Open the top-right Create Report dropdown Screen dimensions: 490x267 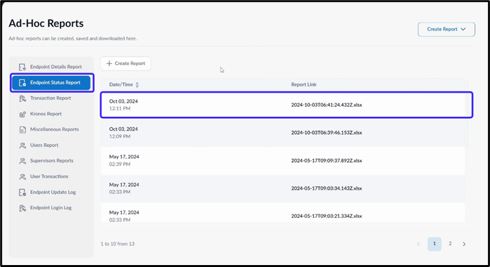click(x=446, y=29)
